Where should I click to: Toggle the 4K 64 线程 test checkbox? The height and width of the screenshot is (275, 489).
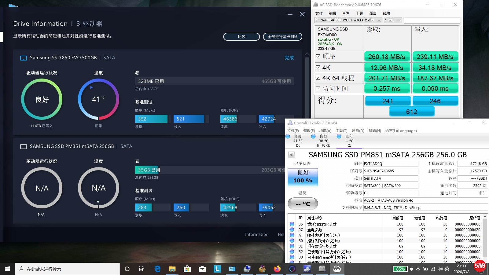pyautogui.click(x=318, y=78)
